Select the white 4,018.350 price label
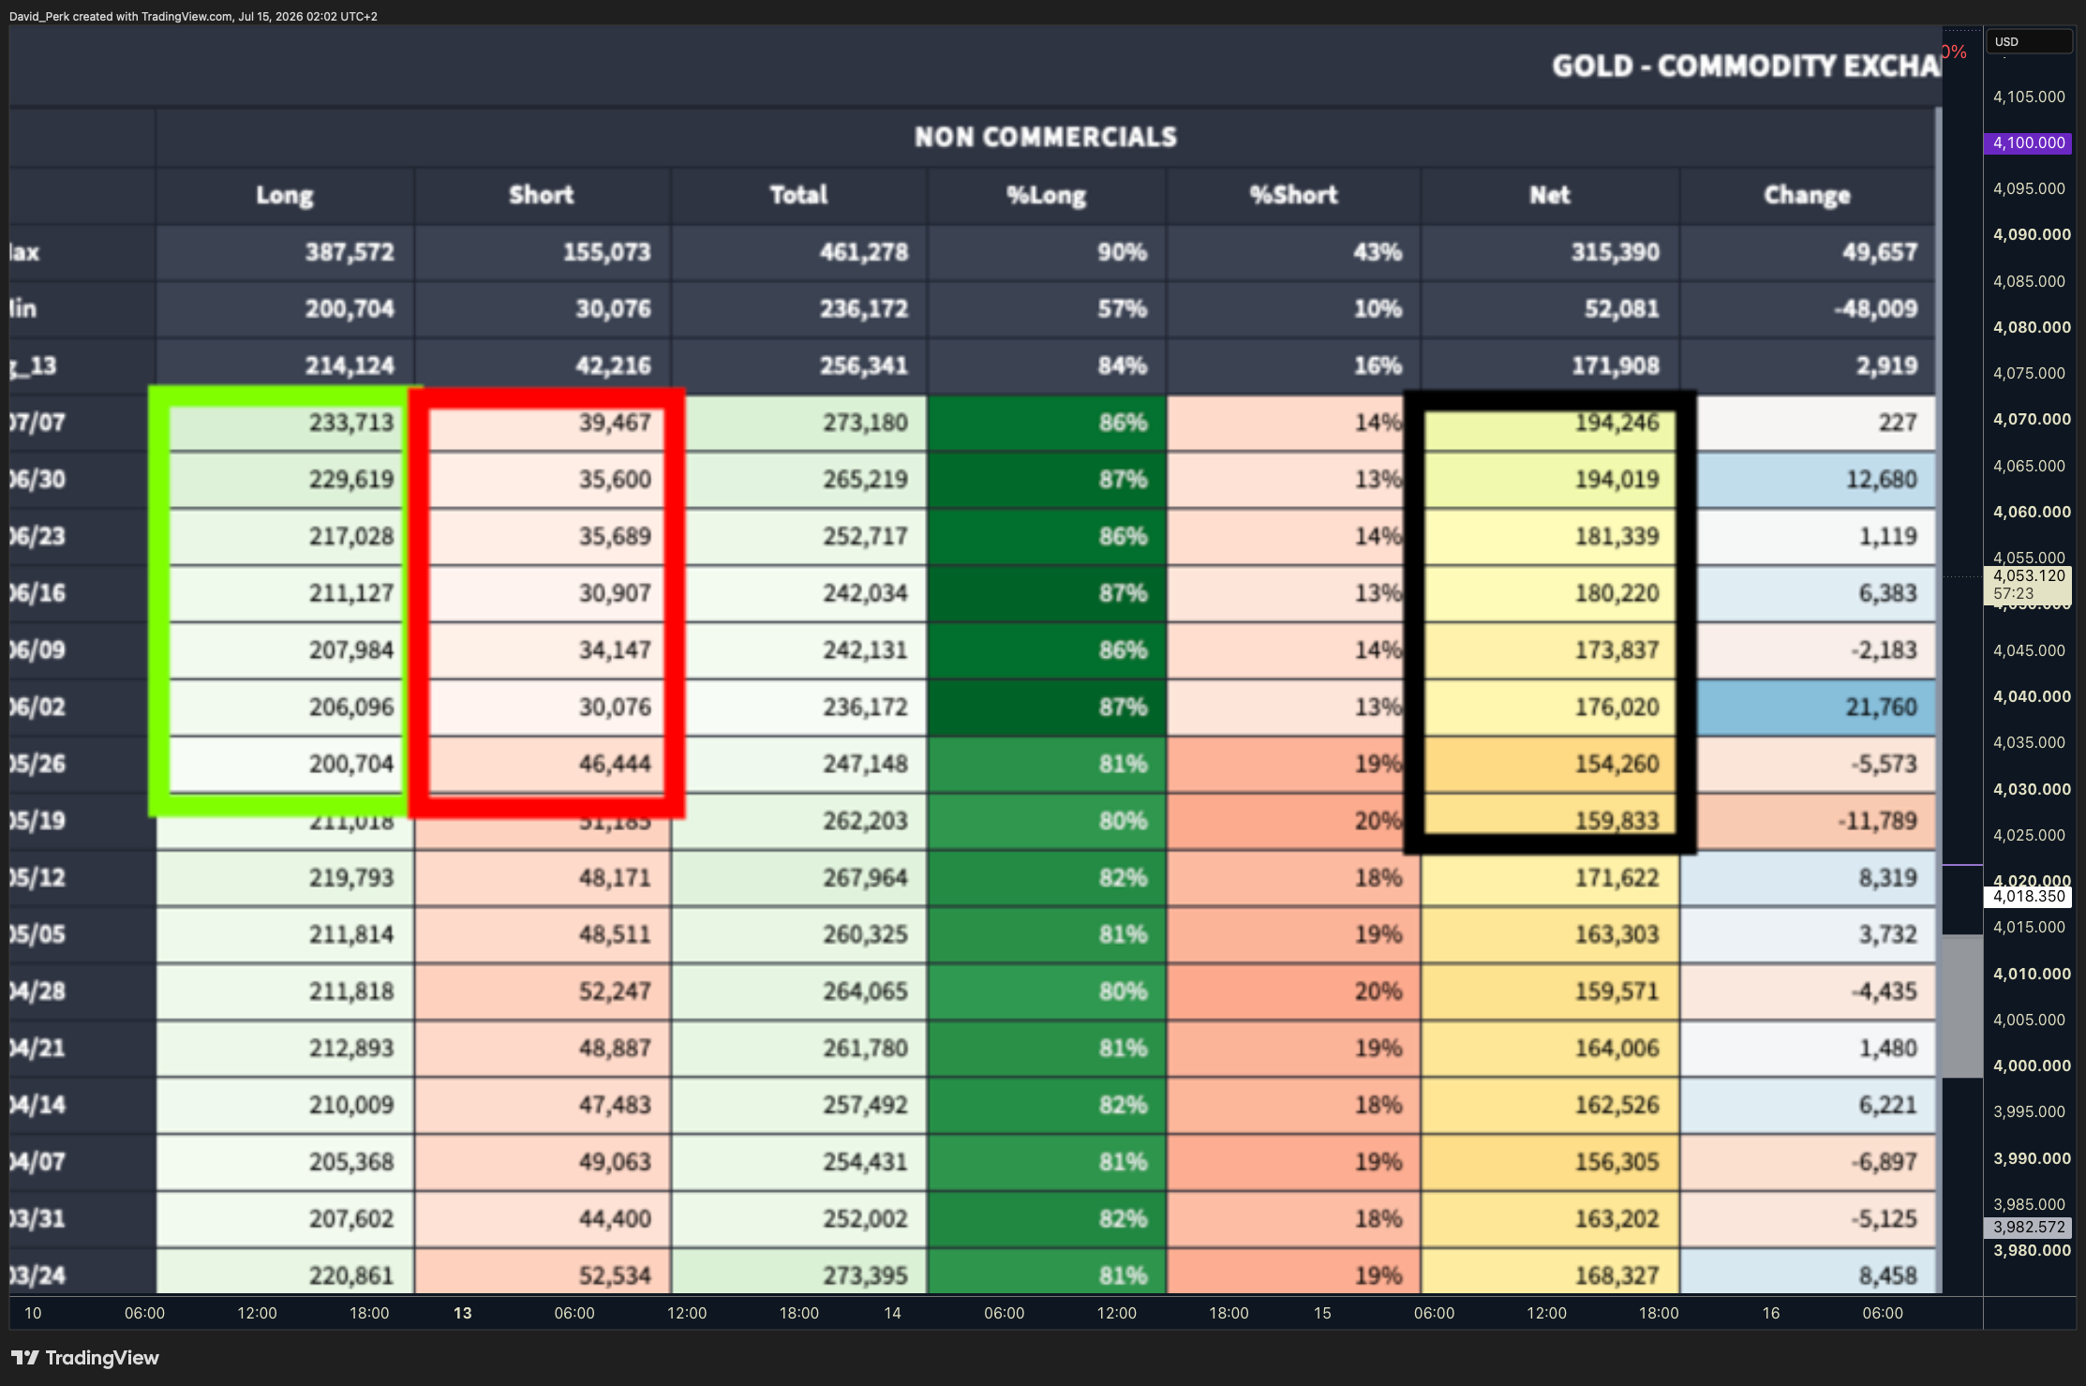 click(2028, 896)
